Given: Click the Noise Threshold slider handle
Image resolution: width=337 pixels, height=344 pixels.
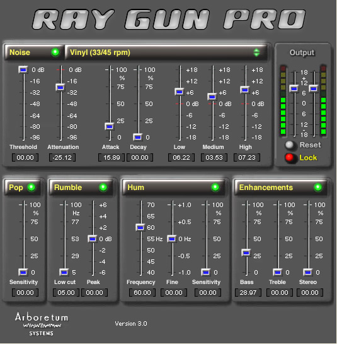Looking at the screenshot, I should [x=23, y=70].
